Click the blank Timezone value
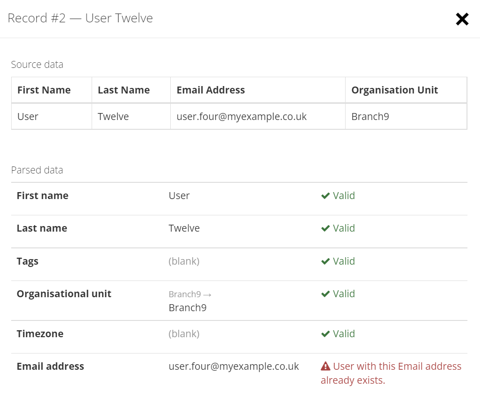The image size is (480, 400). (x=184, y=334)
